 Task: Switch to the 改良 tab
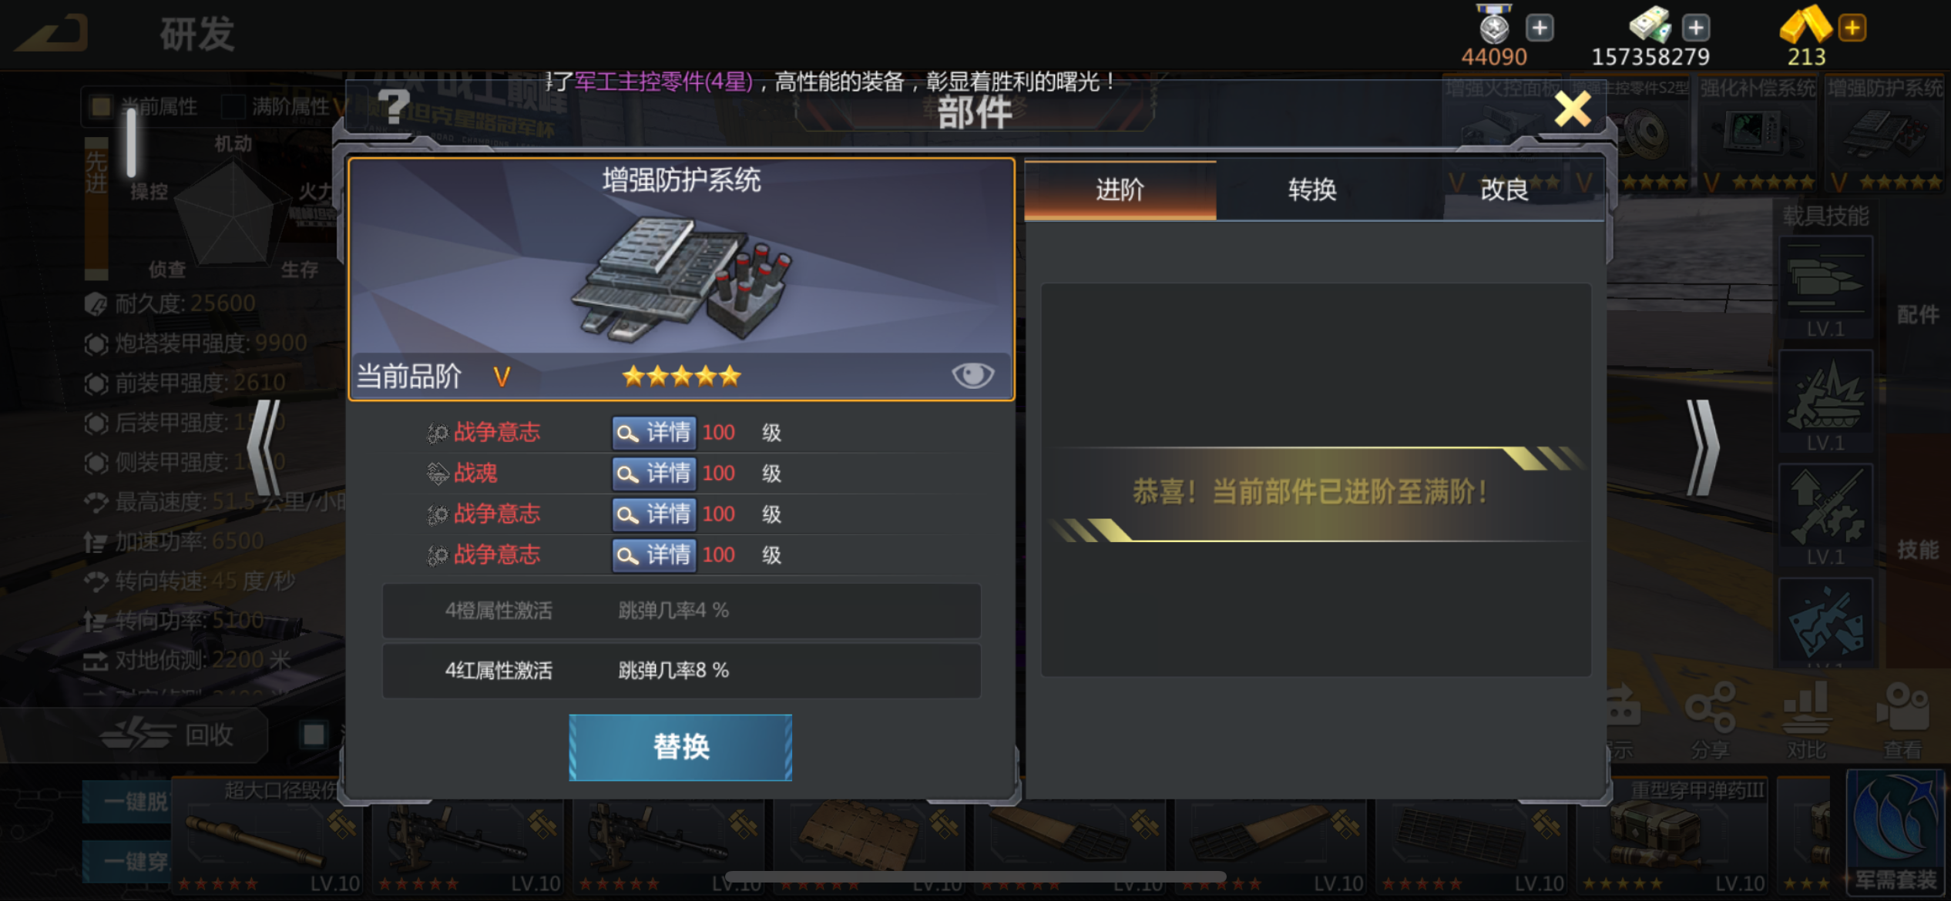[x=1504, y=189]
